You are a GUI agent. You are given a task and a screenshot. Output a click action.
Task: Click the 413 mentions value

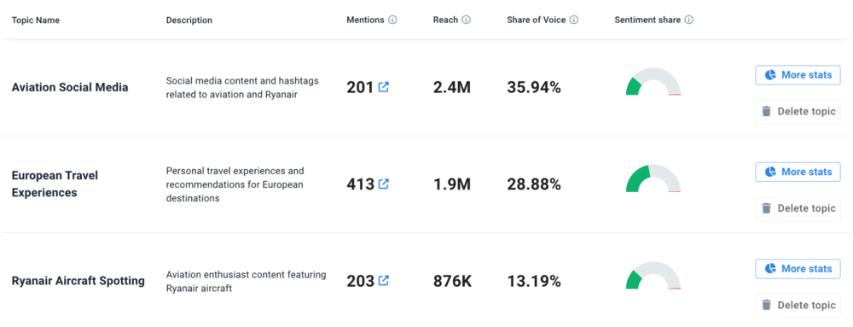[x=360, y=184]
